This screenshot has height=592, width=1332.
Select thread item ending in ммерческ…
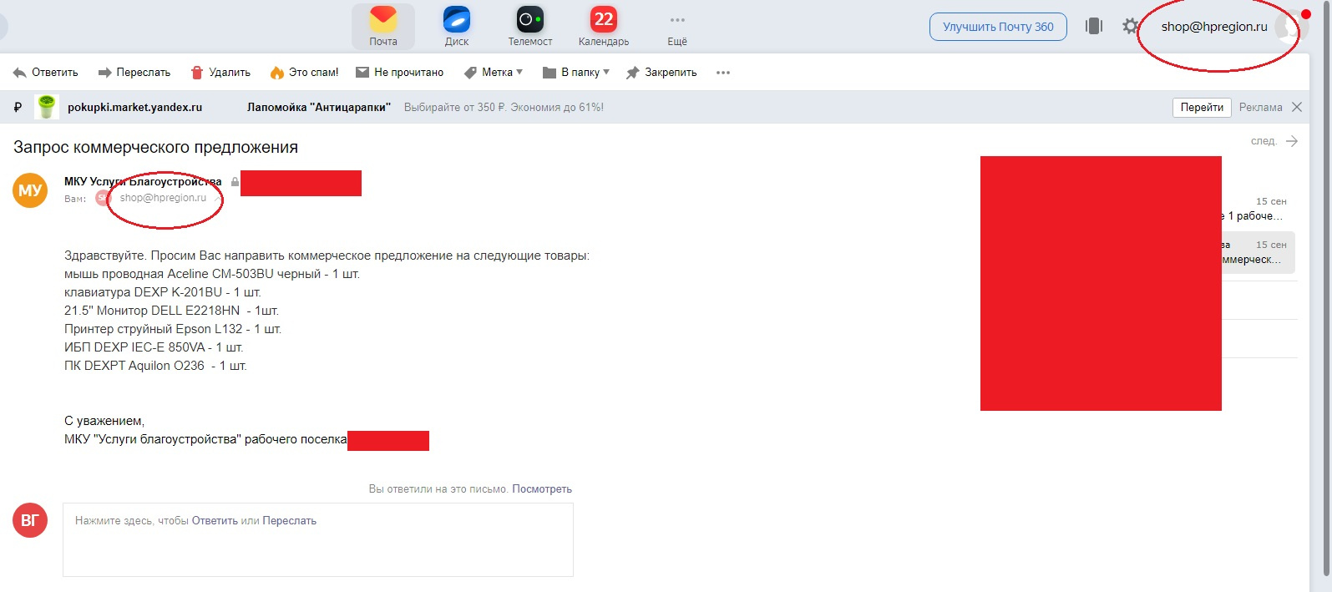(1259, 252)
